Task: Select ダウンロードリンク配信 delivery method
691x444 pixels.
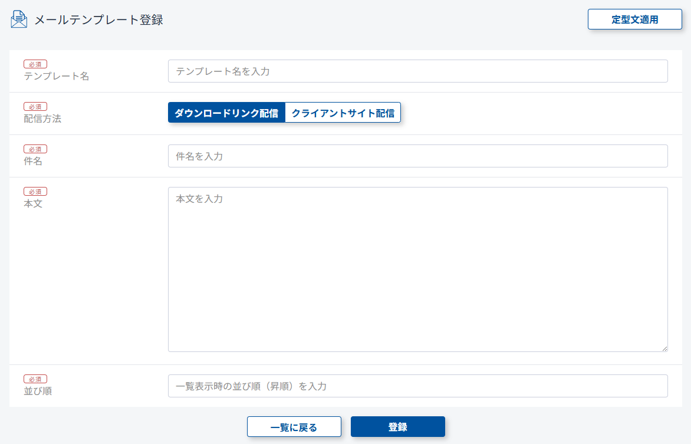Action: click(x=226, y=113)
